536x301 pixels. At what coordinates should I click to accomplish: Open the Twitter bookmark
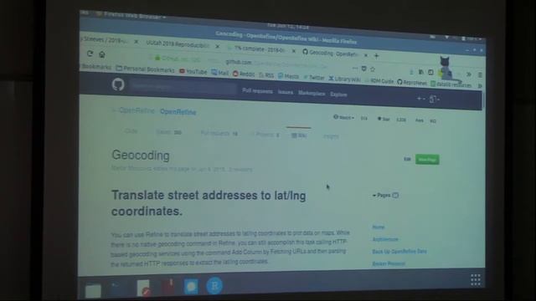[314, 78]
